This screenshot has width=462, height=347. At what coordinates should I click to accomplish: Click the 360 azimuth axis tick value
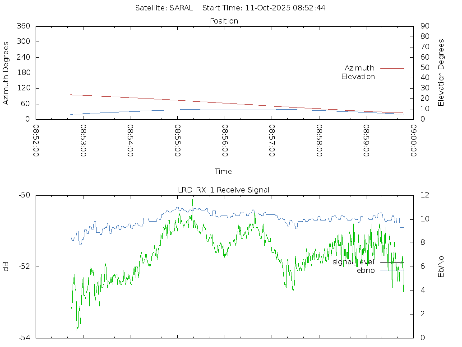tap(23, 26)
